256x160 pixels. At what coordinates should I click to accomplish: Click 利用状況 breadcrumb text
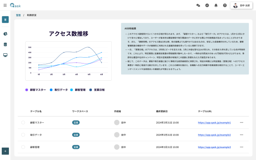pyautogui.click(x=32, y=15)
